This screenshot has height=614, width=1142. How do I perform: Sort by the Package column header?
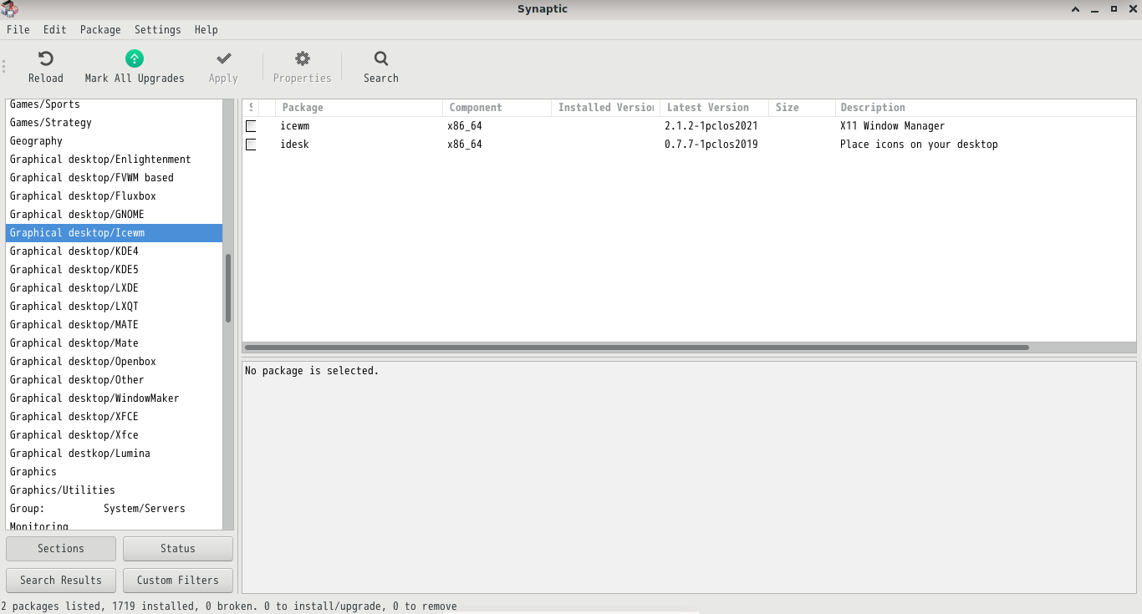359,108
